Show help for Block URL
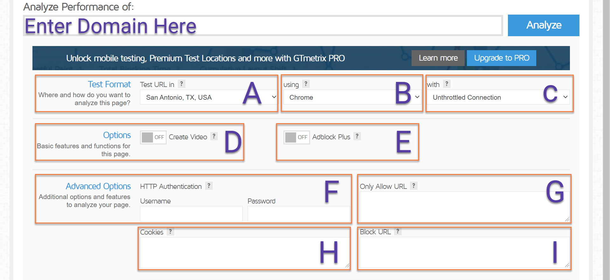 coord(398,231)
